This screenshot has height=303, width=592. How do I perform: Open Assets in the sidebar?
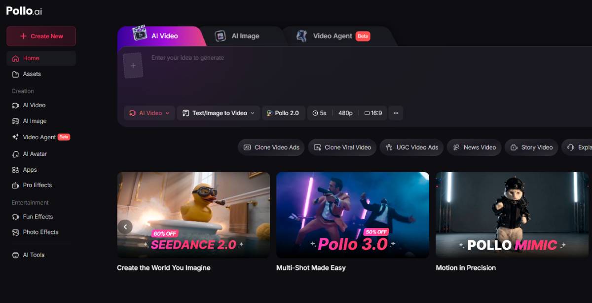[x=41, y=74]
